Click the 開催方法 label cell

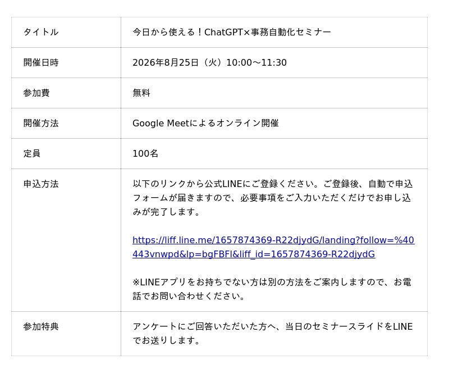66,123
